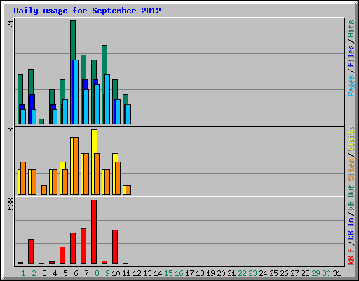Click day 10 on the x-axis
The height and width of the screenshot is (281, 359).
point(116,273)
